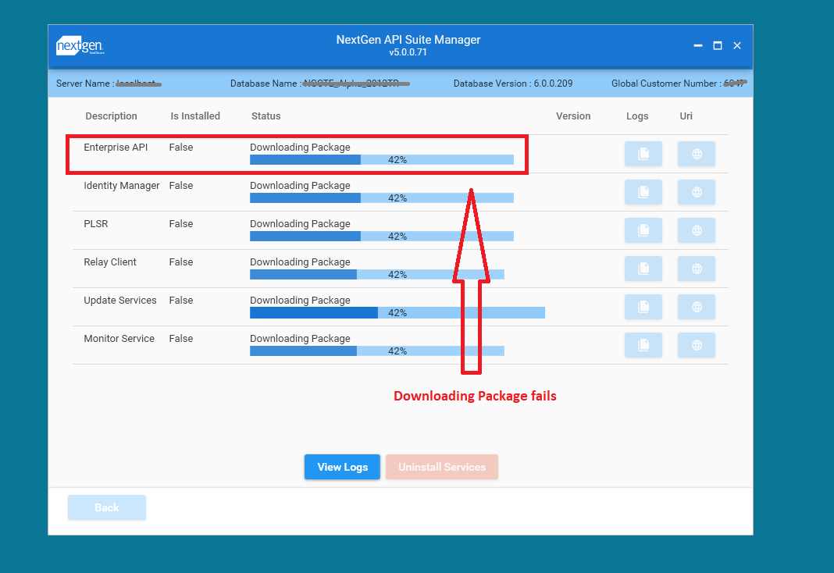Click the Status column header

tap(266, 116)
